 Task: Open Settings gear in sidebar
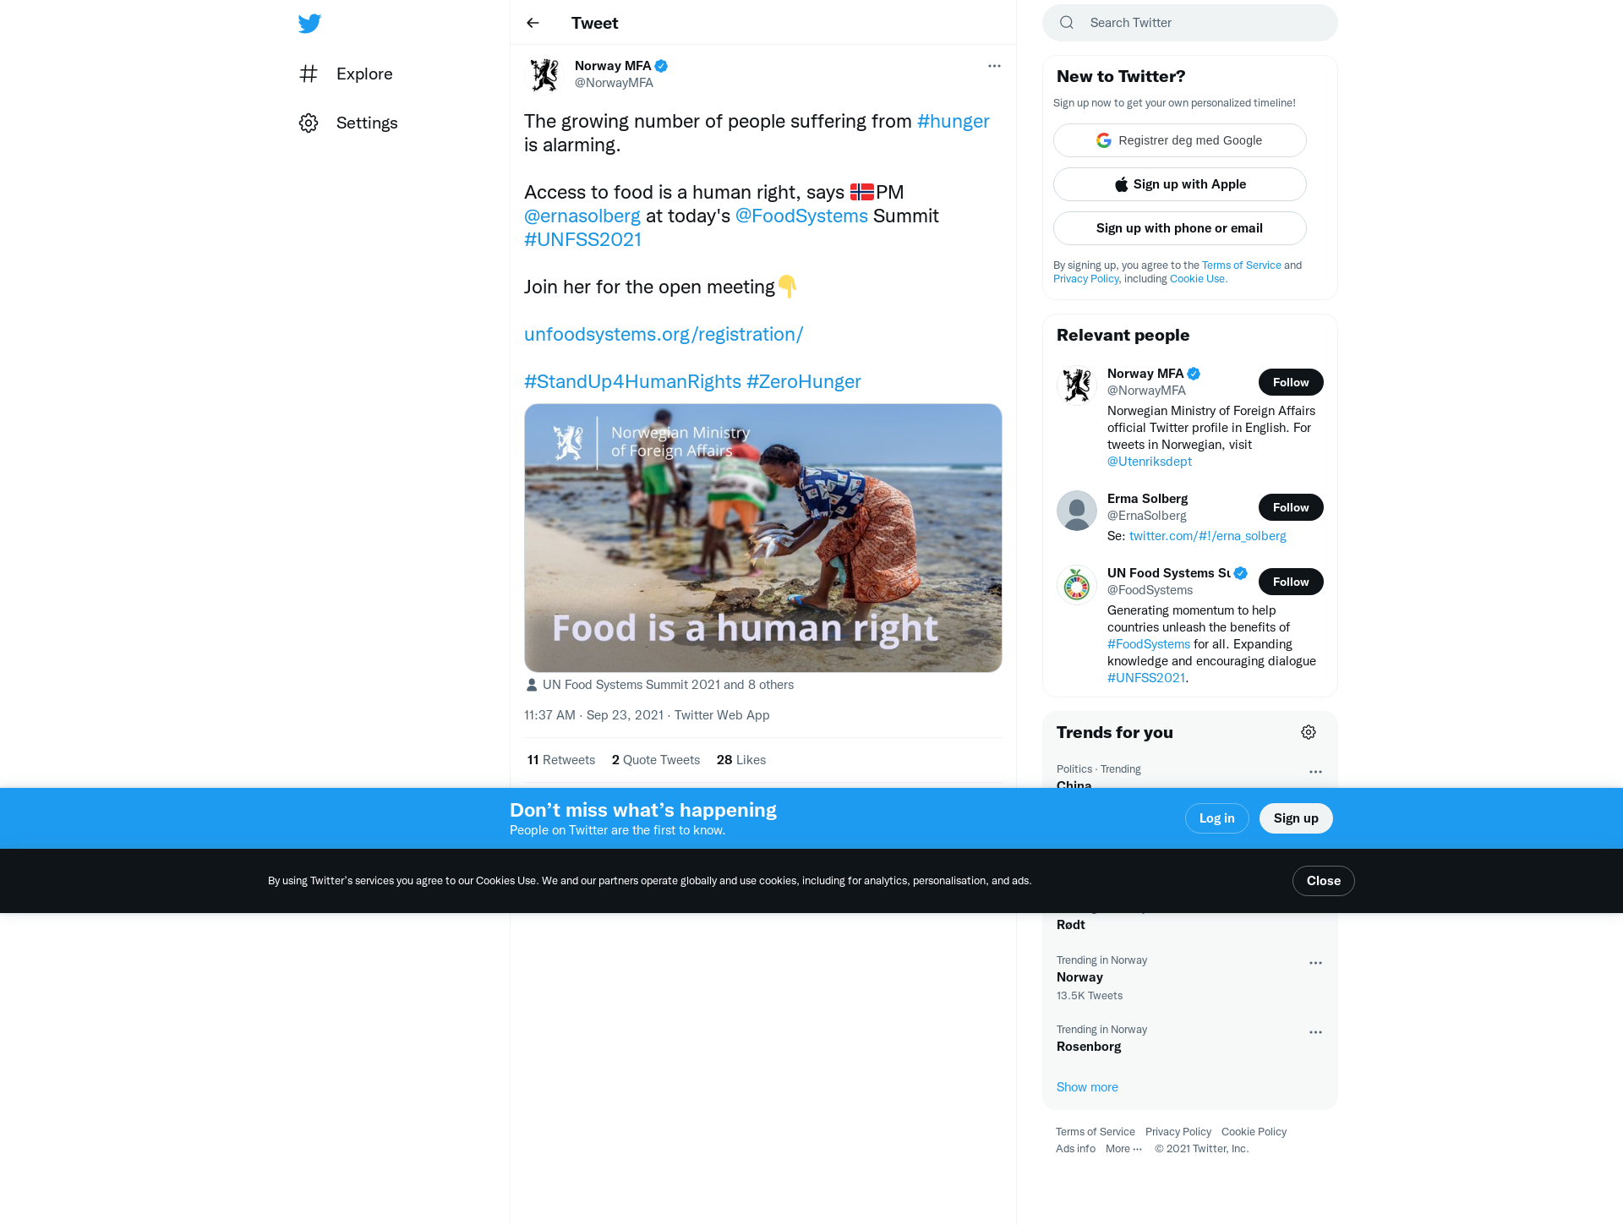pyautogui.click(x=309, y=123)
